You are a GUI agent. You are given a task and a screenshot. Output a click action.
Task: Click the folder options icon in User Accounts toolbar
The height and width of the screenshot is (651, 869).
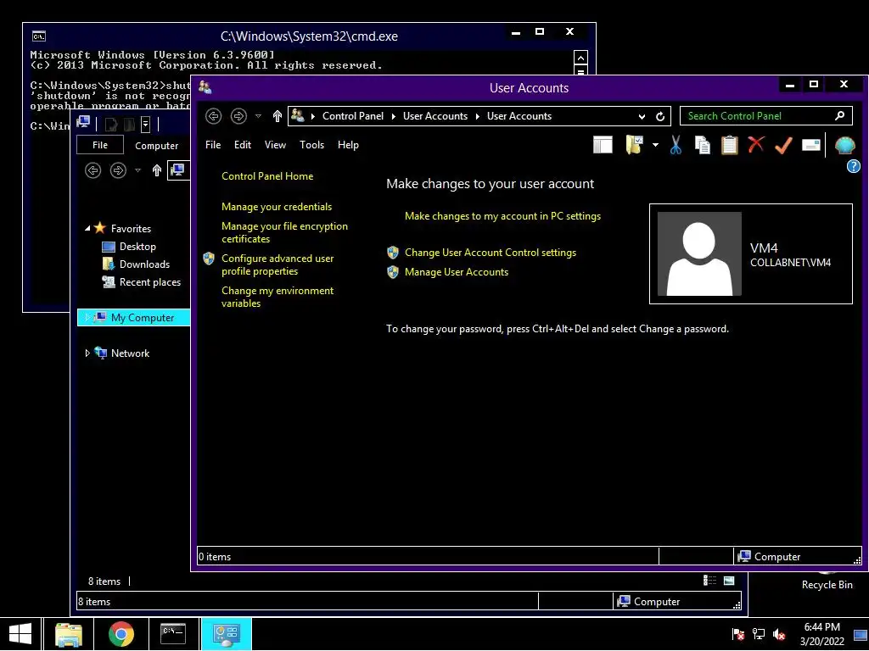coord(634,145)
